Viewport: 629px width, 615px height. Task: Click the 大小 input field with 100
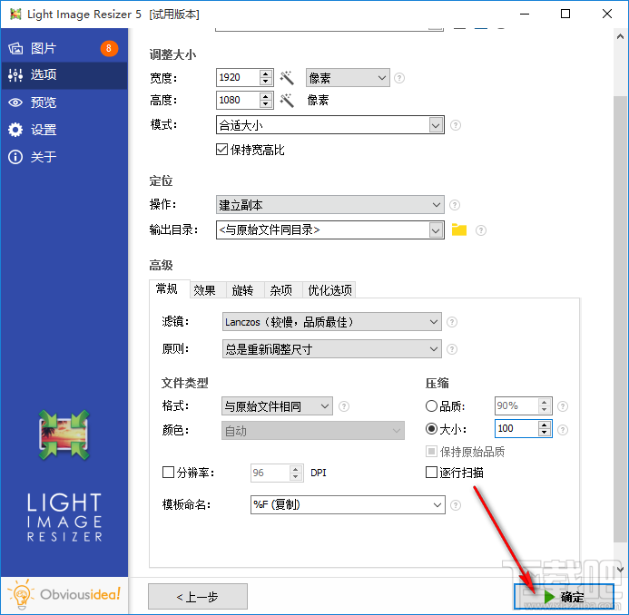click(x=516, y=428)
